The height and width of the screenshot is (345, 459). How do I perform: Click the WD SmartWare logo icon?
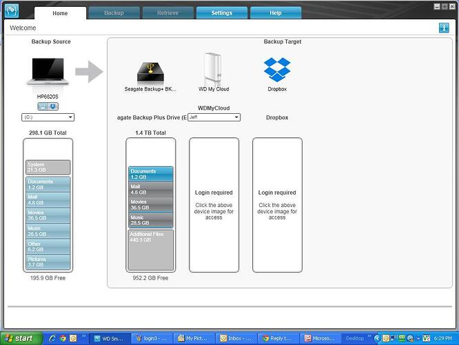(x=12, y=10)
